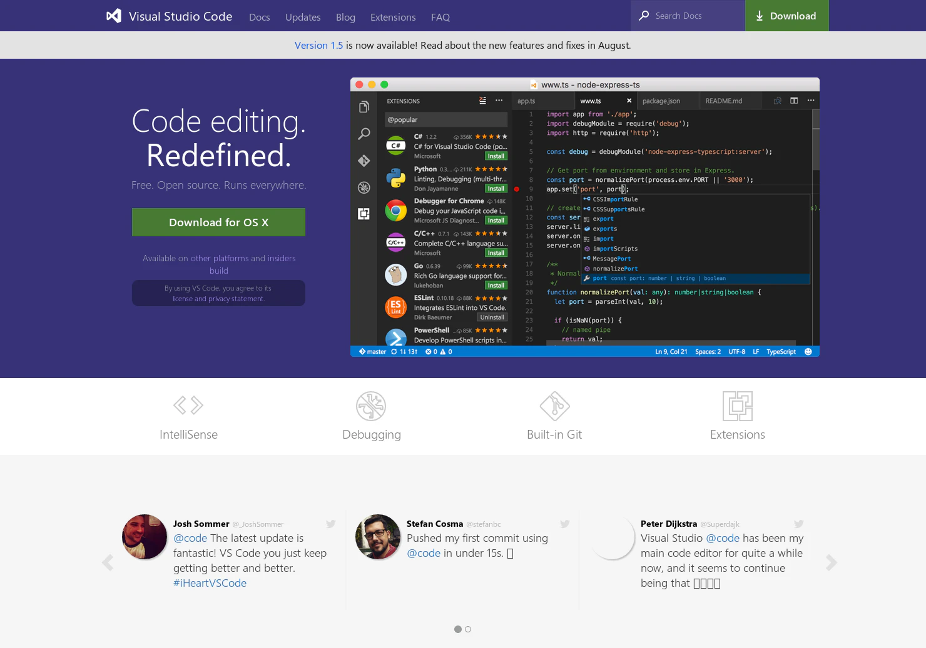This screenshot has height=648, width=926.
Task: Click the open changes icon in editor toolbar
Action: (x=777, y=101)
